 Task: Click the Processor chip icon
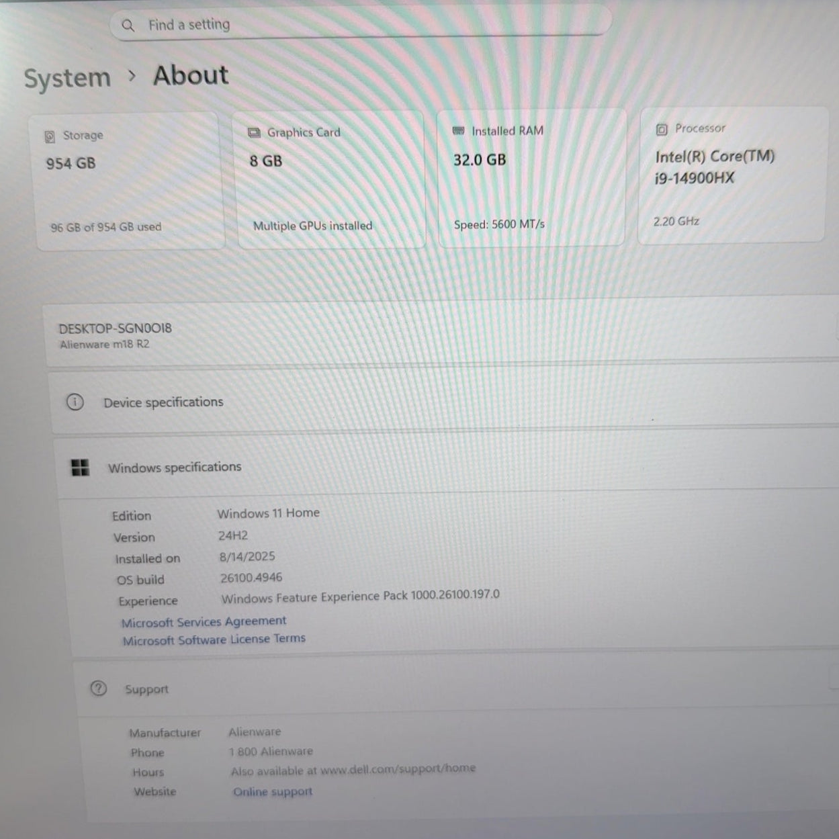click(662, 129)
